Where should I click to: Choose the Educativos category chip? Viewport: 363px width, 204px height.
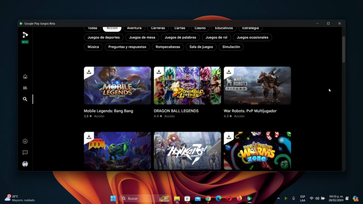(224, 28)
